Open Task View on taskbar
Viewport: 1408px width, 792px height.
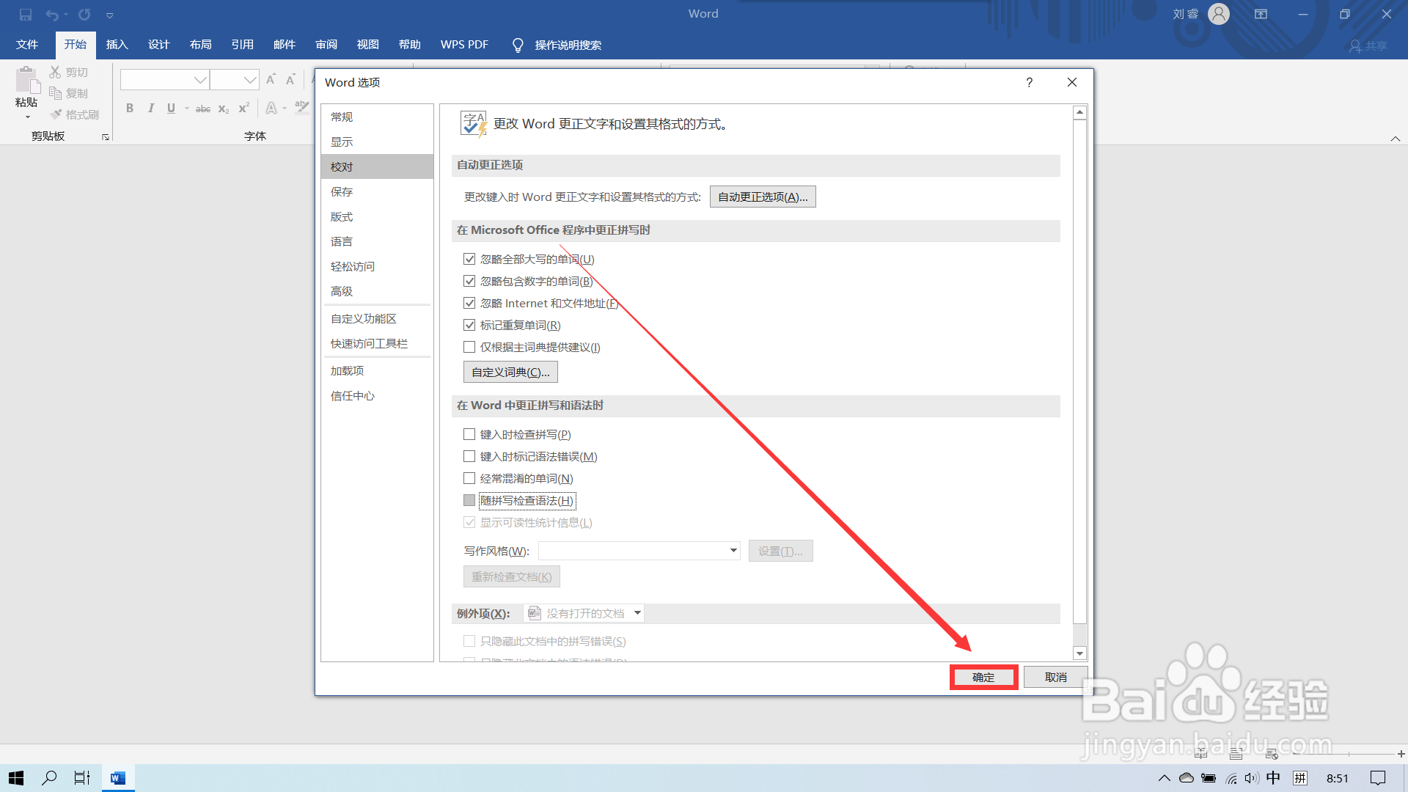(82, 778)
